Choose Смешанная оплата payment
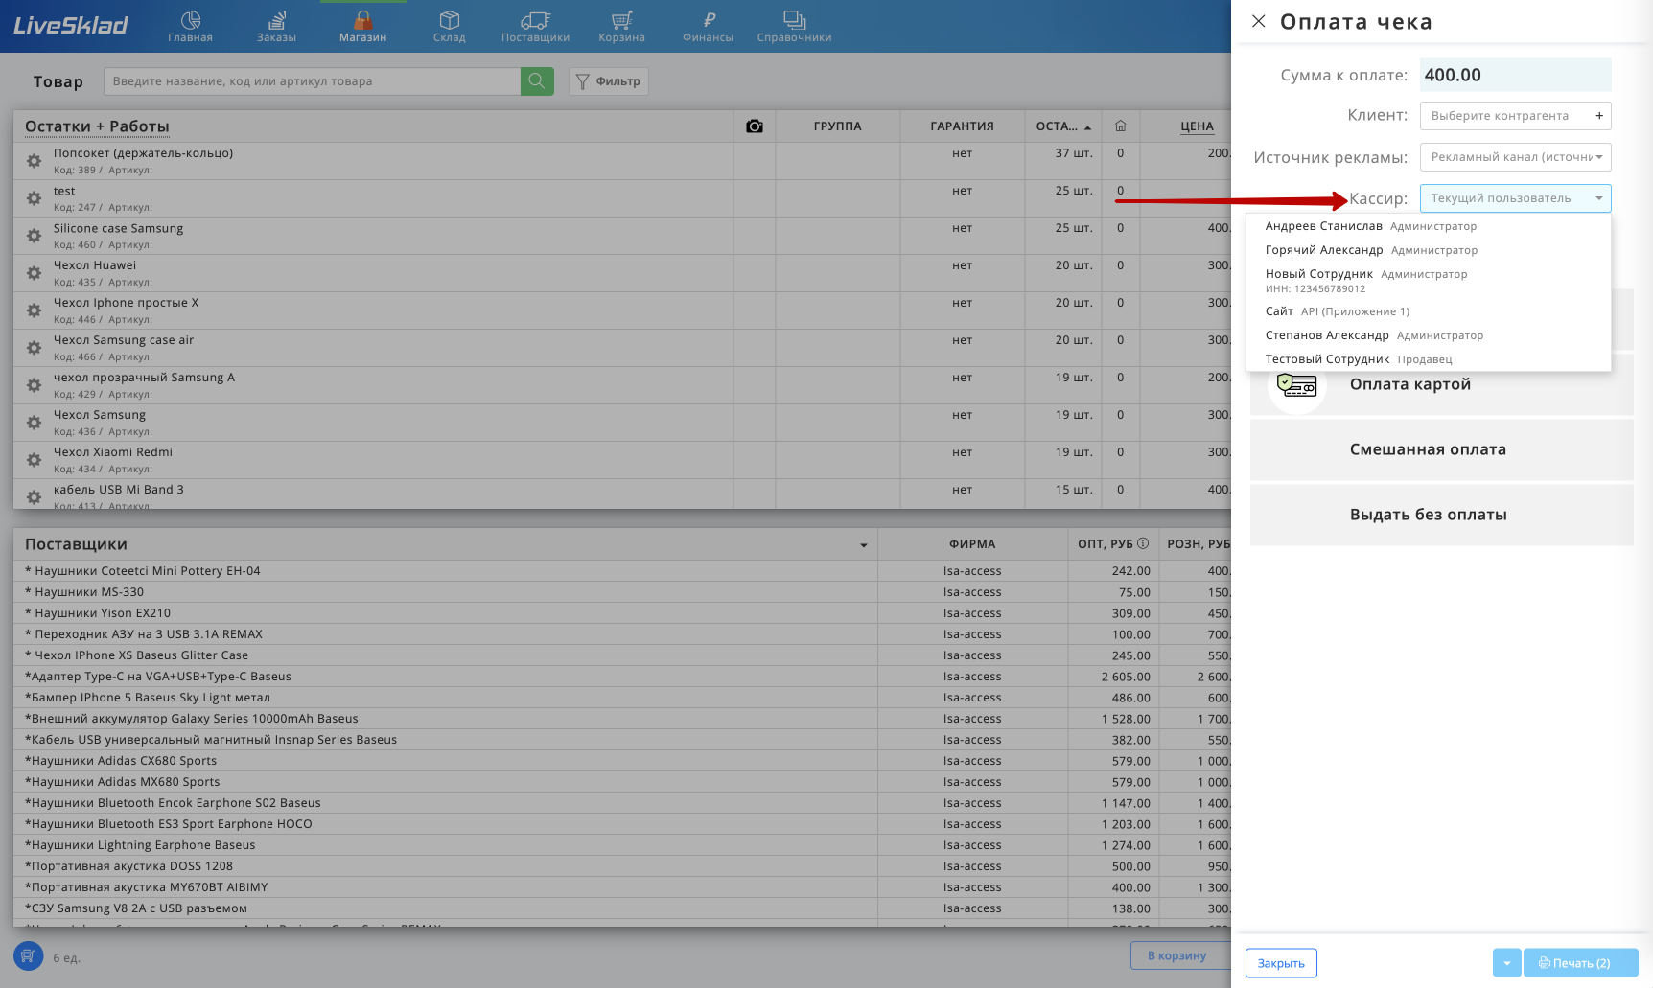Viewport: 1653px width, 988px height. click(x=1441, y=449)
